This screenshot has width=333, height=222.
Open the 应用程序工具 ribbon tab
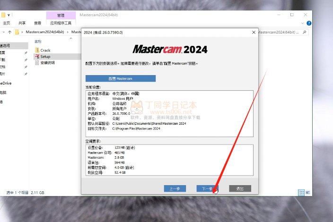[x=61, y=23]
